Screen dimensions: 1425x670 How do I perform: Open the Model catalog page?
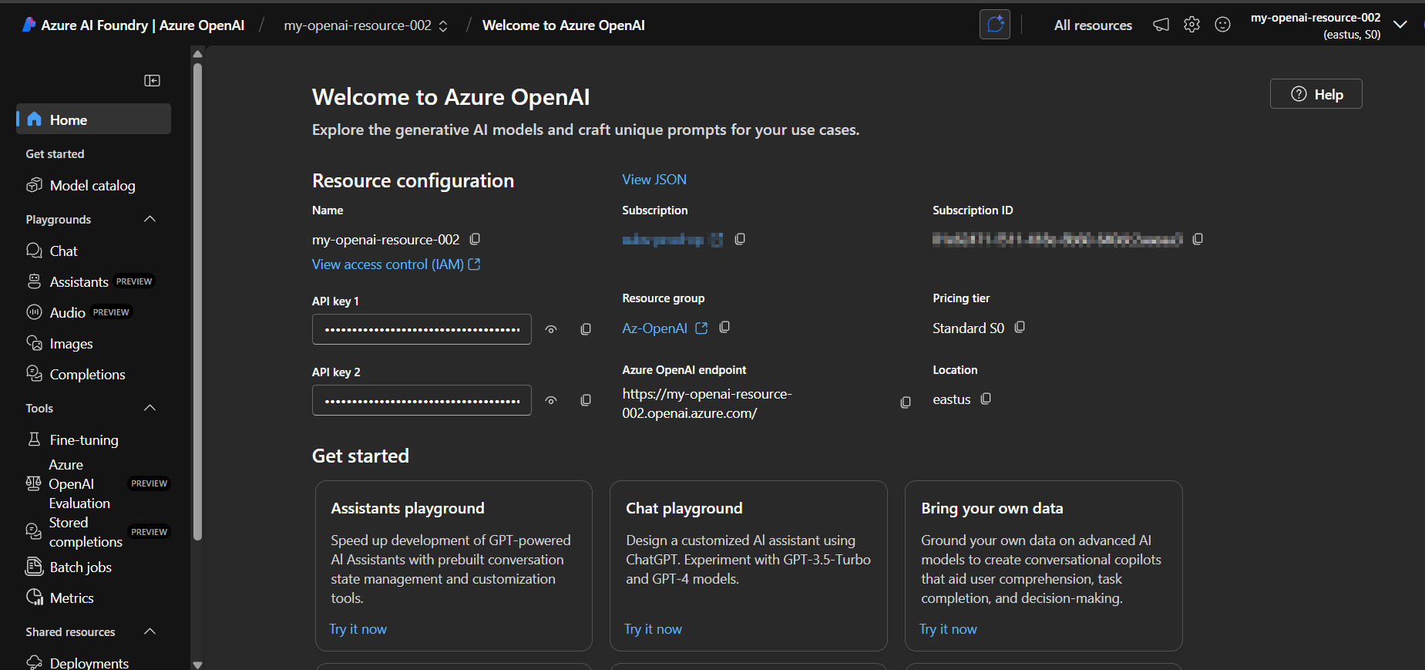pos(93,186)
